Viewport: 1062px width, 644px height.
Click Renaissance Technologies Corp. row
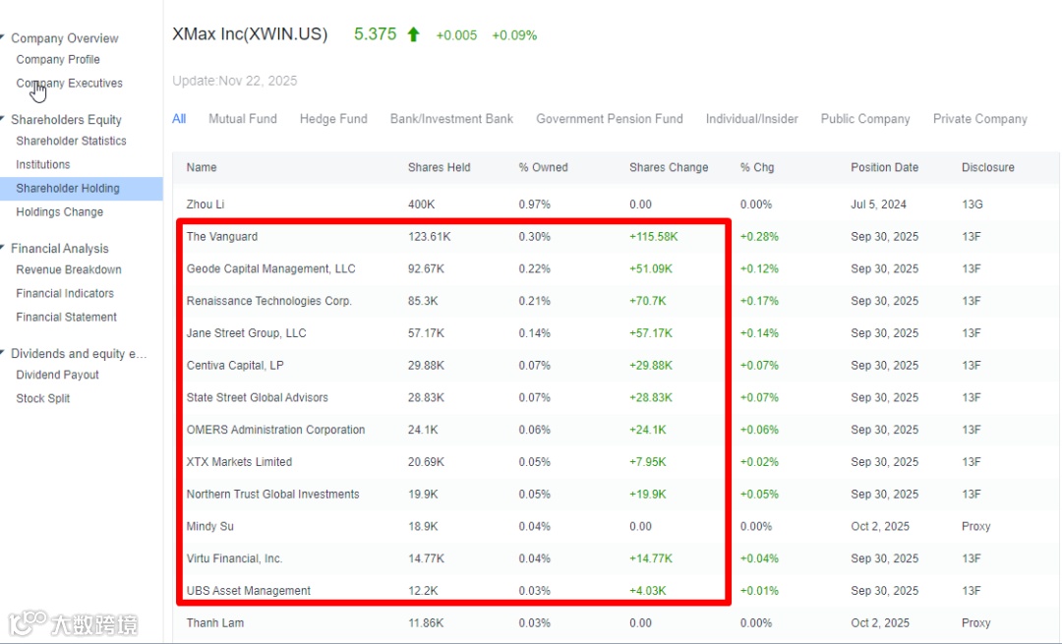click(x=268, y=301)
